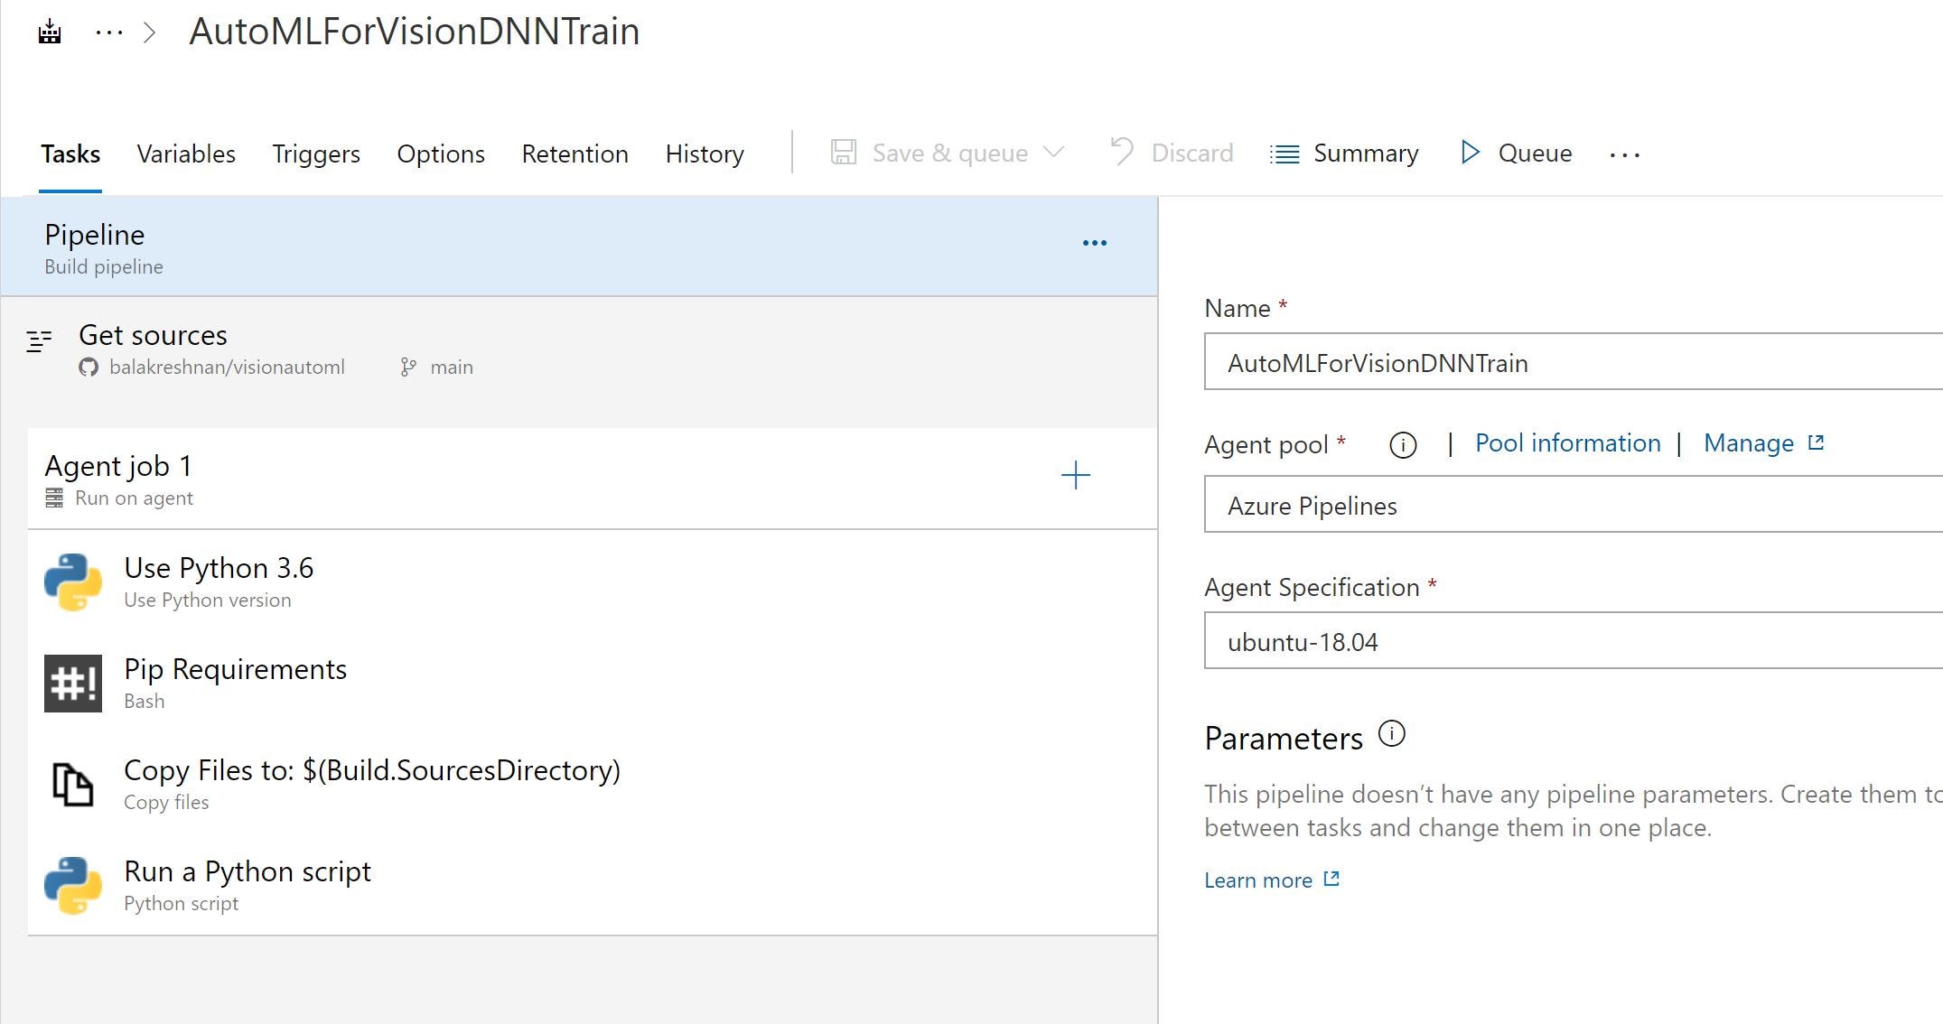Select the Run a Python script task
This screenshot has width=1943, height=1024.
247,885
